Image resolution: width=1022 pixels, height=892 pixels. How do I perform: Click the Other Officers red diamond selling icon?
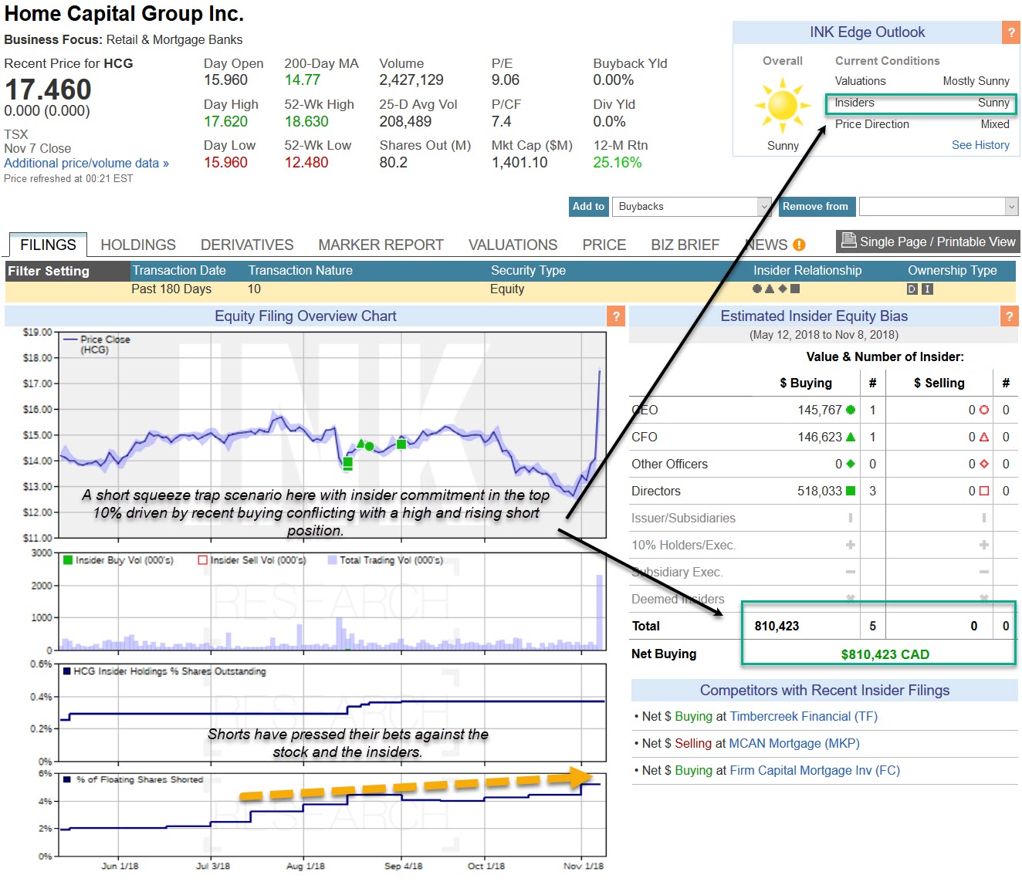point(984,464)
